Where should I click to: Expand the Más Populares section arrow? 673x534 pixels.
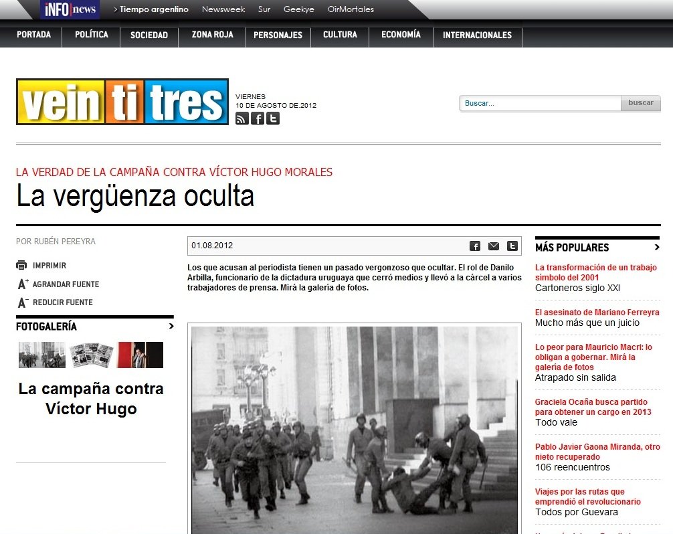coord(657,247)
